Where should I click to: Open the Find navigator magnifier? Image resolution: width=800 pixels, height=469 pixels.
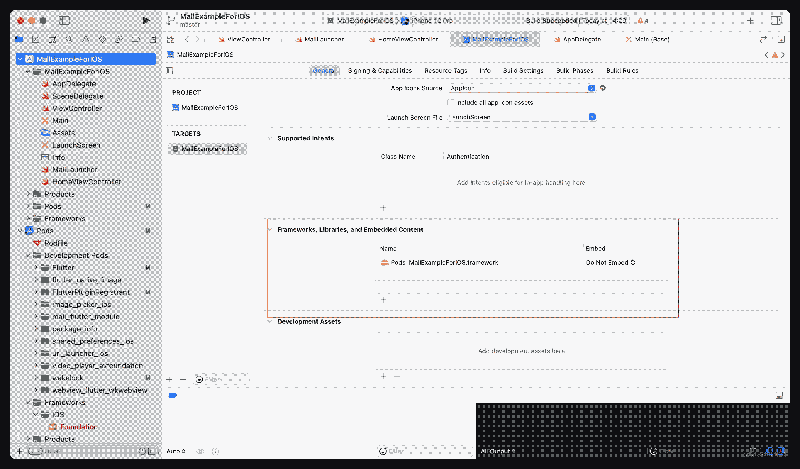pos(69,39)
